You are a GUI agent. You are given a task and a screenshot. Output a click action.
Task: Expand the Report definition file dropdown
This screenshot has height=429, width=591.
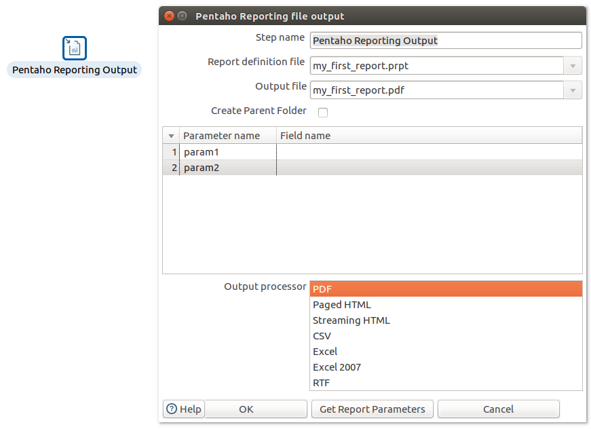(x=573, y=66)
